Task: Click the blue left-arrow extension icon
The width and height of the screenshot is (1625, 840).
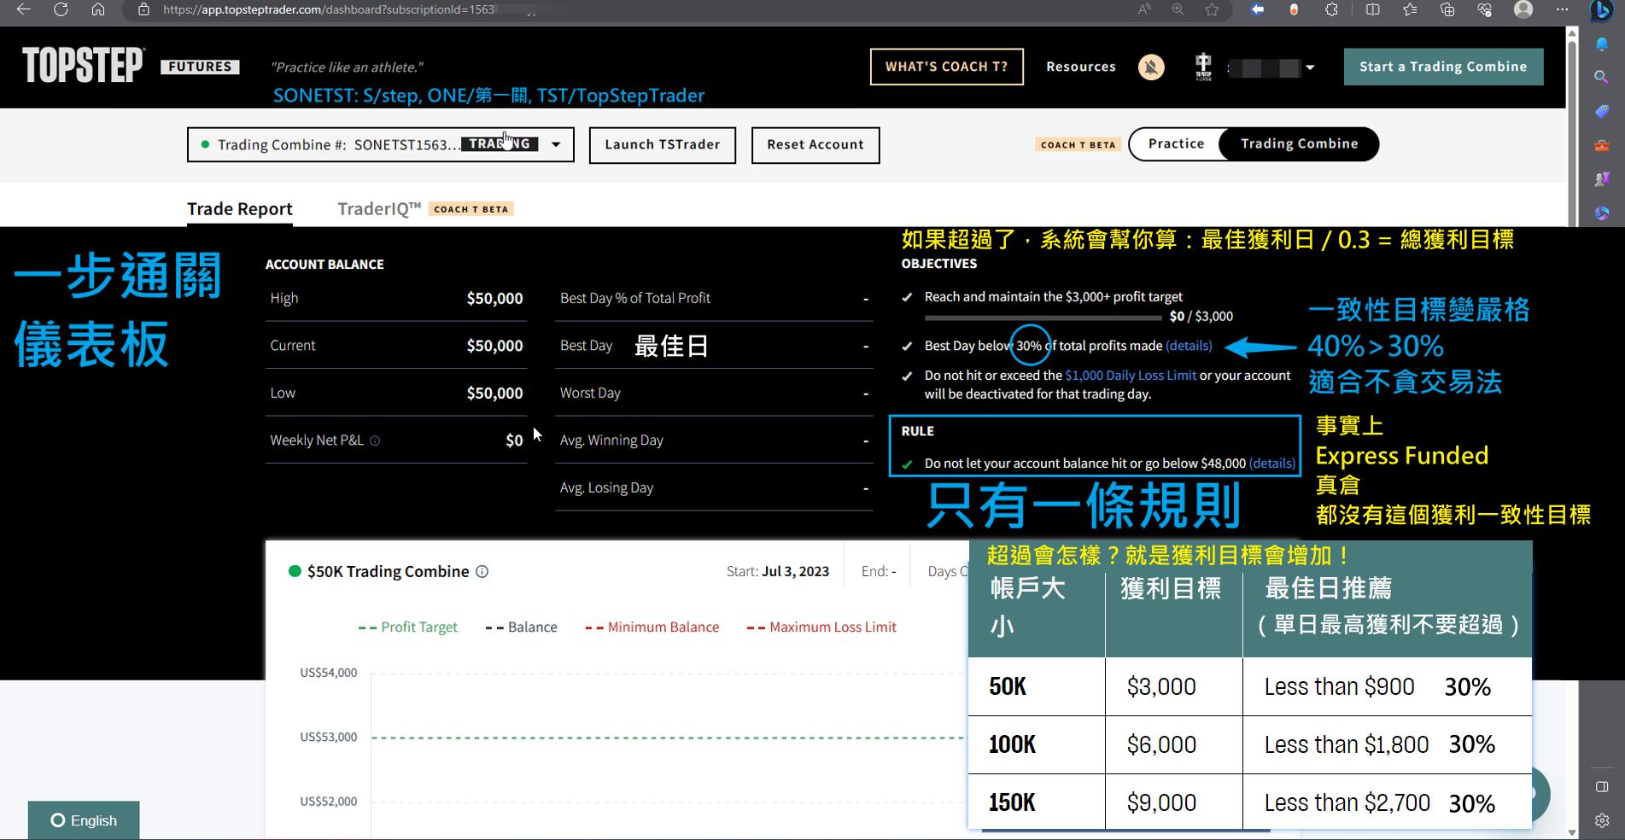Action: point(1257,9)
